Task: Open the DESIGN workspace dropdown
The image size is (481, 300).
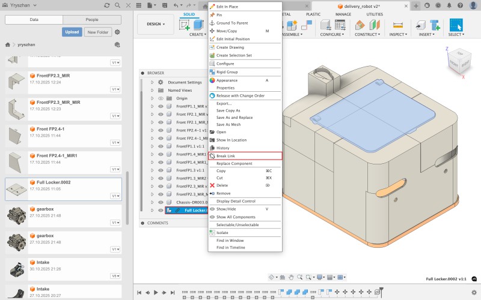Action: (156, 24)
